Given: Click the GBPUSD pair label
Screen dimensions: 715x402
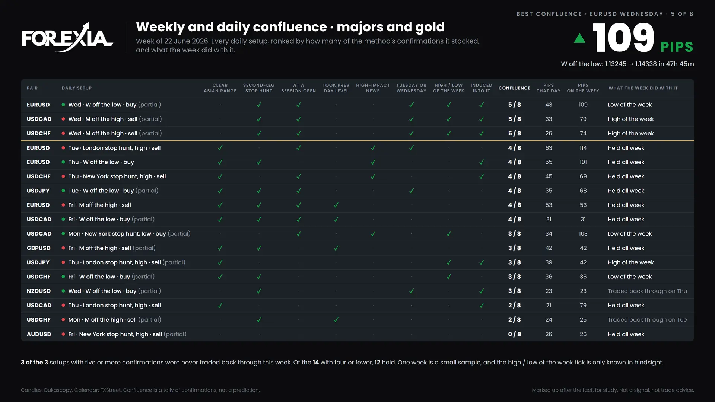Looking at the screenshot, I should 38,248.
